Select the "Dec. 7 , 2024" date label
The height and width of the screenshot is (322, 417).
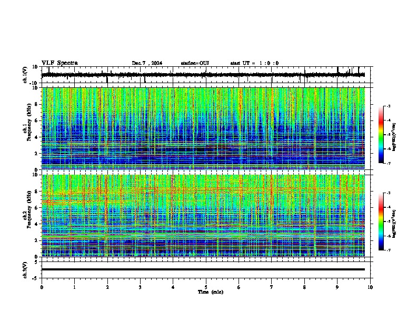[x=147, y=63]
